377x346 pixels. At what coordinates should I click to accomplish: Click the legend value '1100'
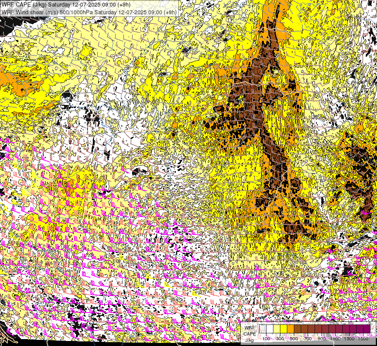[x=335, y=339]
